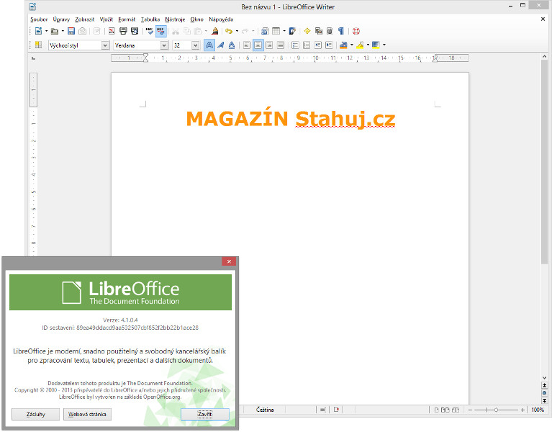Click the Hyperlink icon in toolbar
The width and height of the screenshot is (552, 432).
pos(265,32)
